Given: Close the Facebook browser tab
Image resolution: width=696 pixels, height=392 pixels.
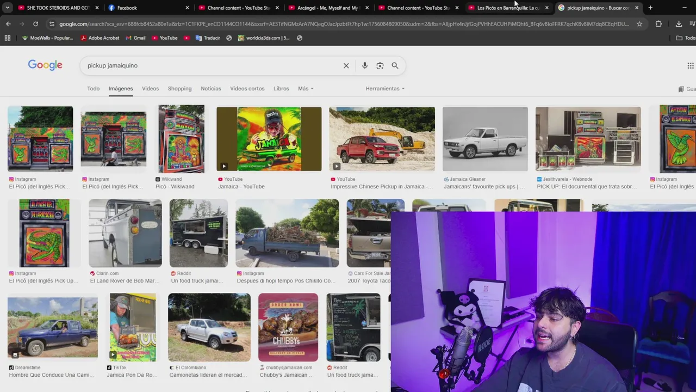Looking at the screenshot, I should click(x=187, y=8).
